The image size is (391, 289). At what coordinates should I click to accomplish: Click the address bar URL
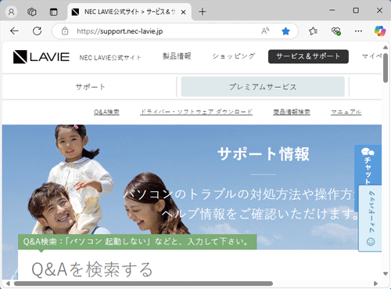coord(120,31)
